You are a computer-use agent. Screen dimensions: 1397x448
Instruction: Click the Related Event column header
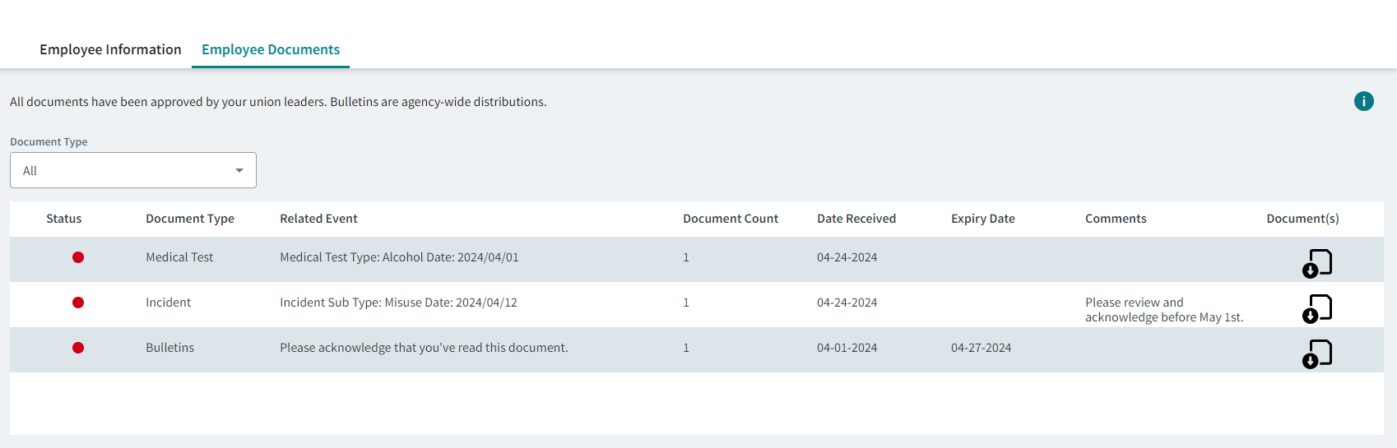click(318, 219)
